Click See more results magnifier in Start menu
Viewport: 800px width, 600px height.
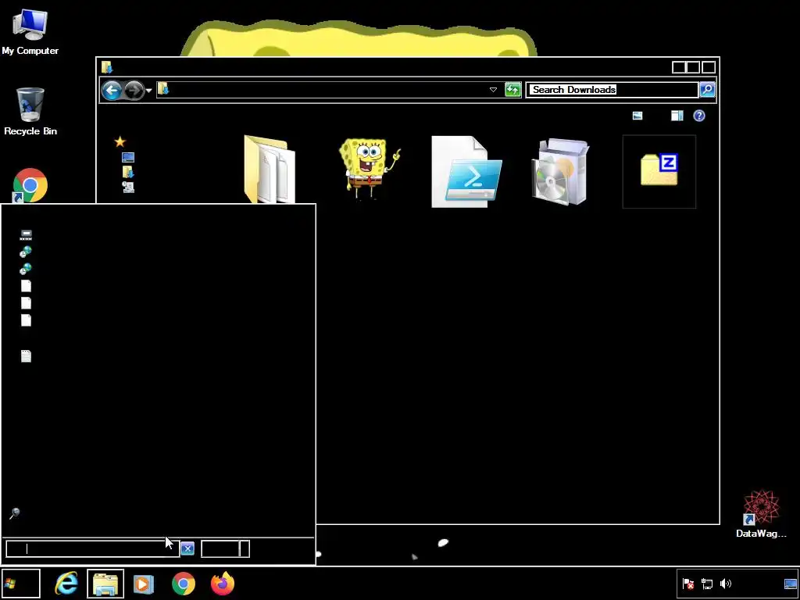pos(14,513)
